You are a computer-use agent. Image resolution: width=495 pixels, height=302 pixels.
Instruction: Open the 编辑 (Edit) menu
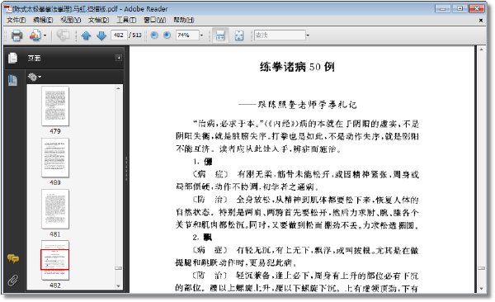tap(43, 20)
